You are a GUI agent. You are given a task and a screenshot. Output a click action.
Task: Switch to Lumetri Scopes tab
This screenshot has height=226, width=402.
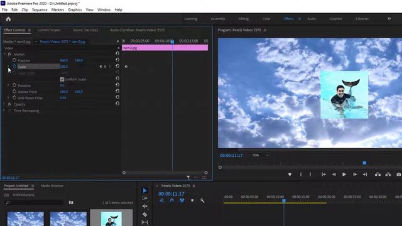[49, 30]
